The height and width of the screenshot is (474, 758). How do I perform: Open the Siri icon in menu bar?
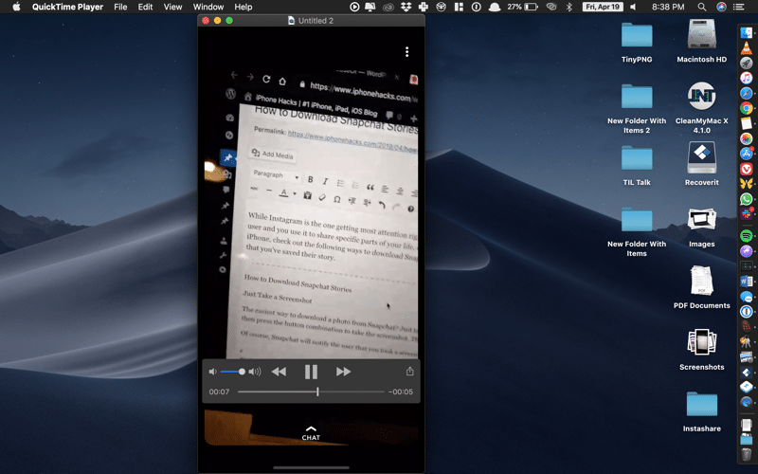click(x=722, y=7)
